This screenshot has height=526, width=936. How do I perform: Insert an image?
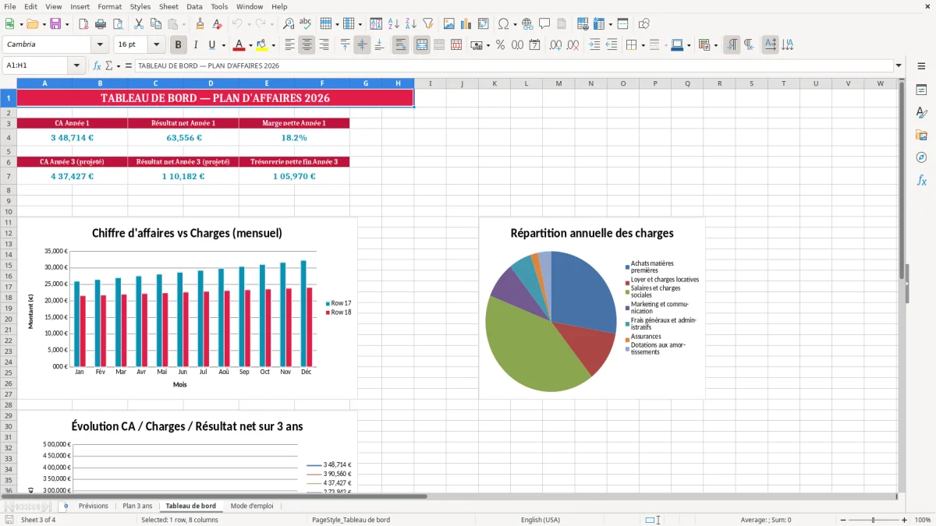[449, 24]
